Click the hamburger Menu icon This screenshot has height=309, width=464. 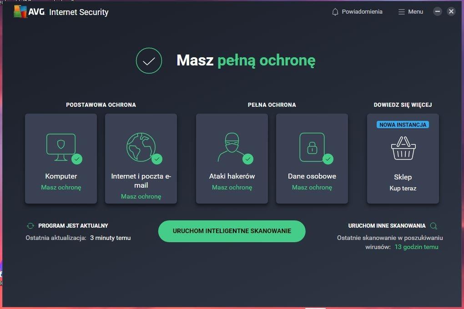(401, 12)
